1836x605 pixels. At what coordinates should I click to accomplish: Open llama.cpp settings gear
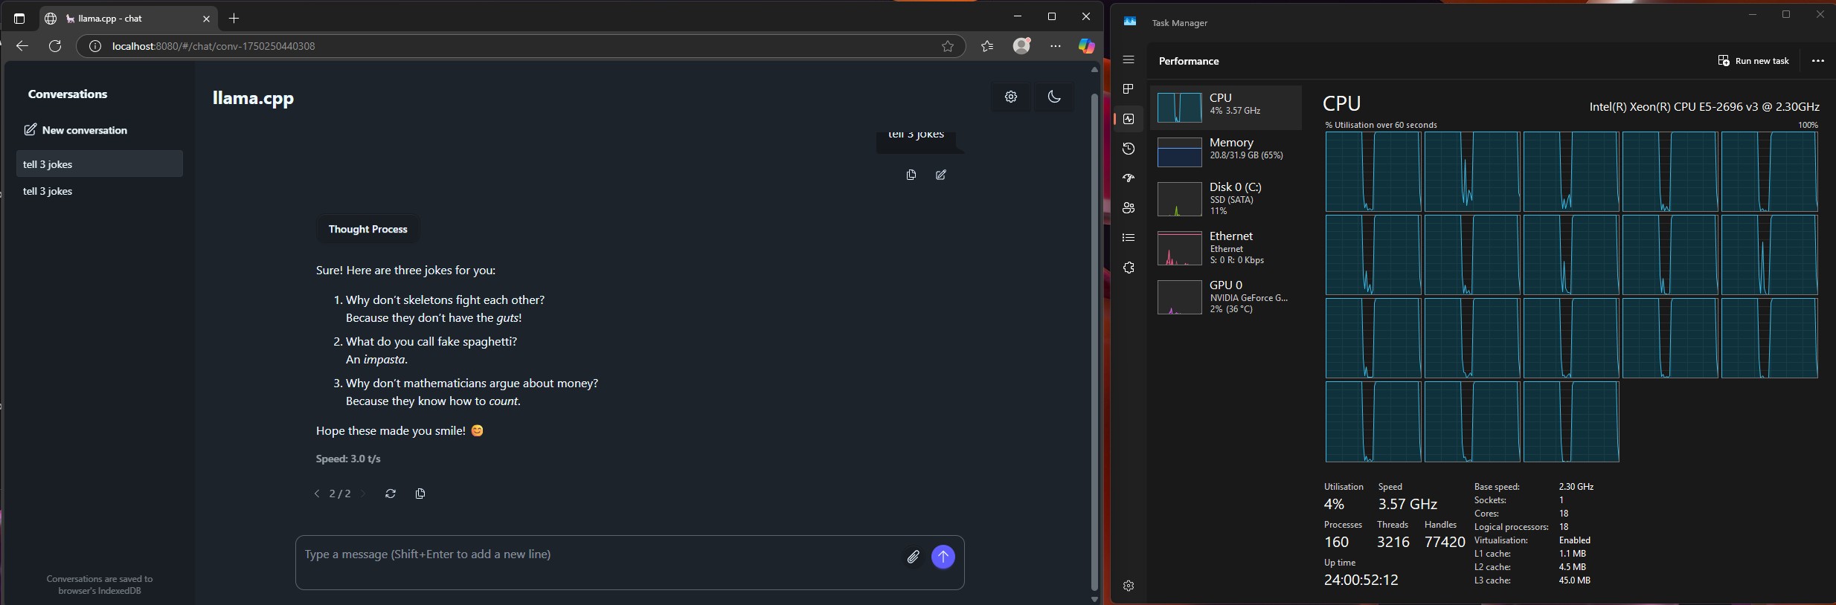click(x=1011, y=97)
